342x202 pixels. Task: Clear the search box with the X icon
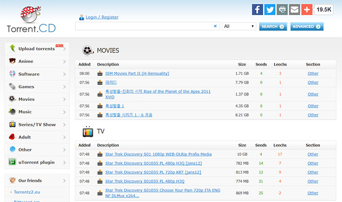point(215,26)
